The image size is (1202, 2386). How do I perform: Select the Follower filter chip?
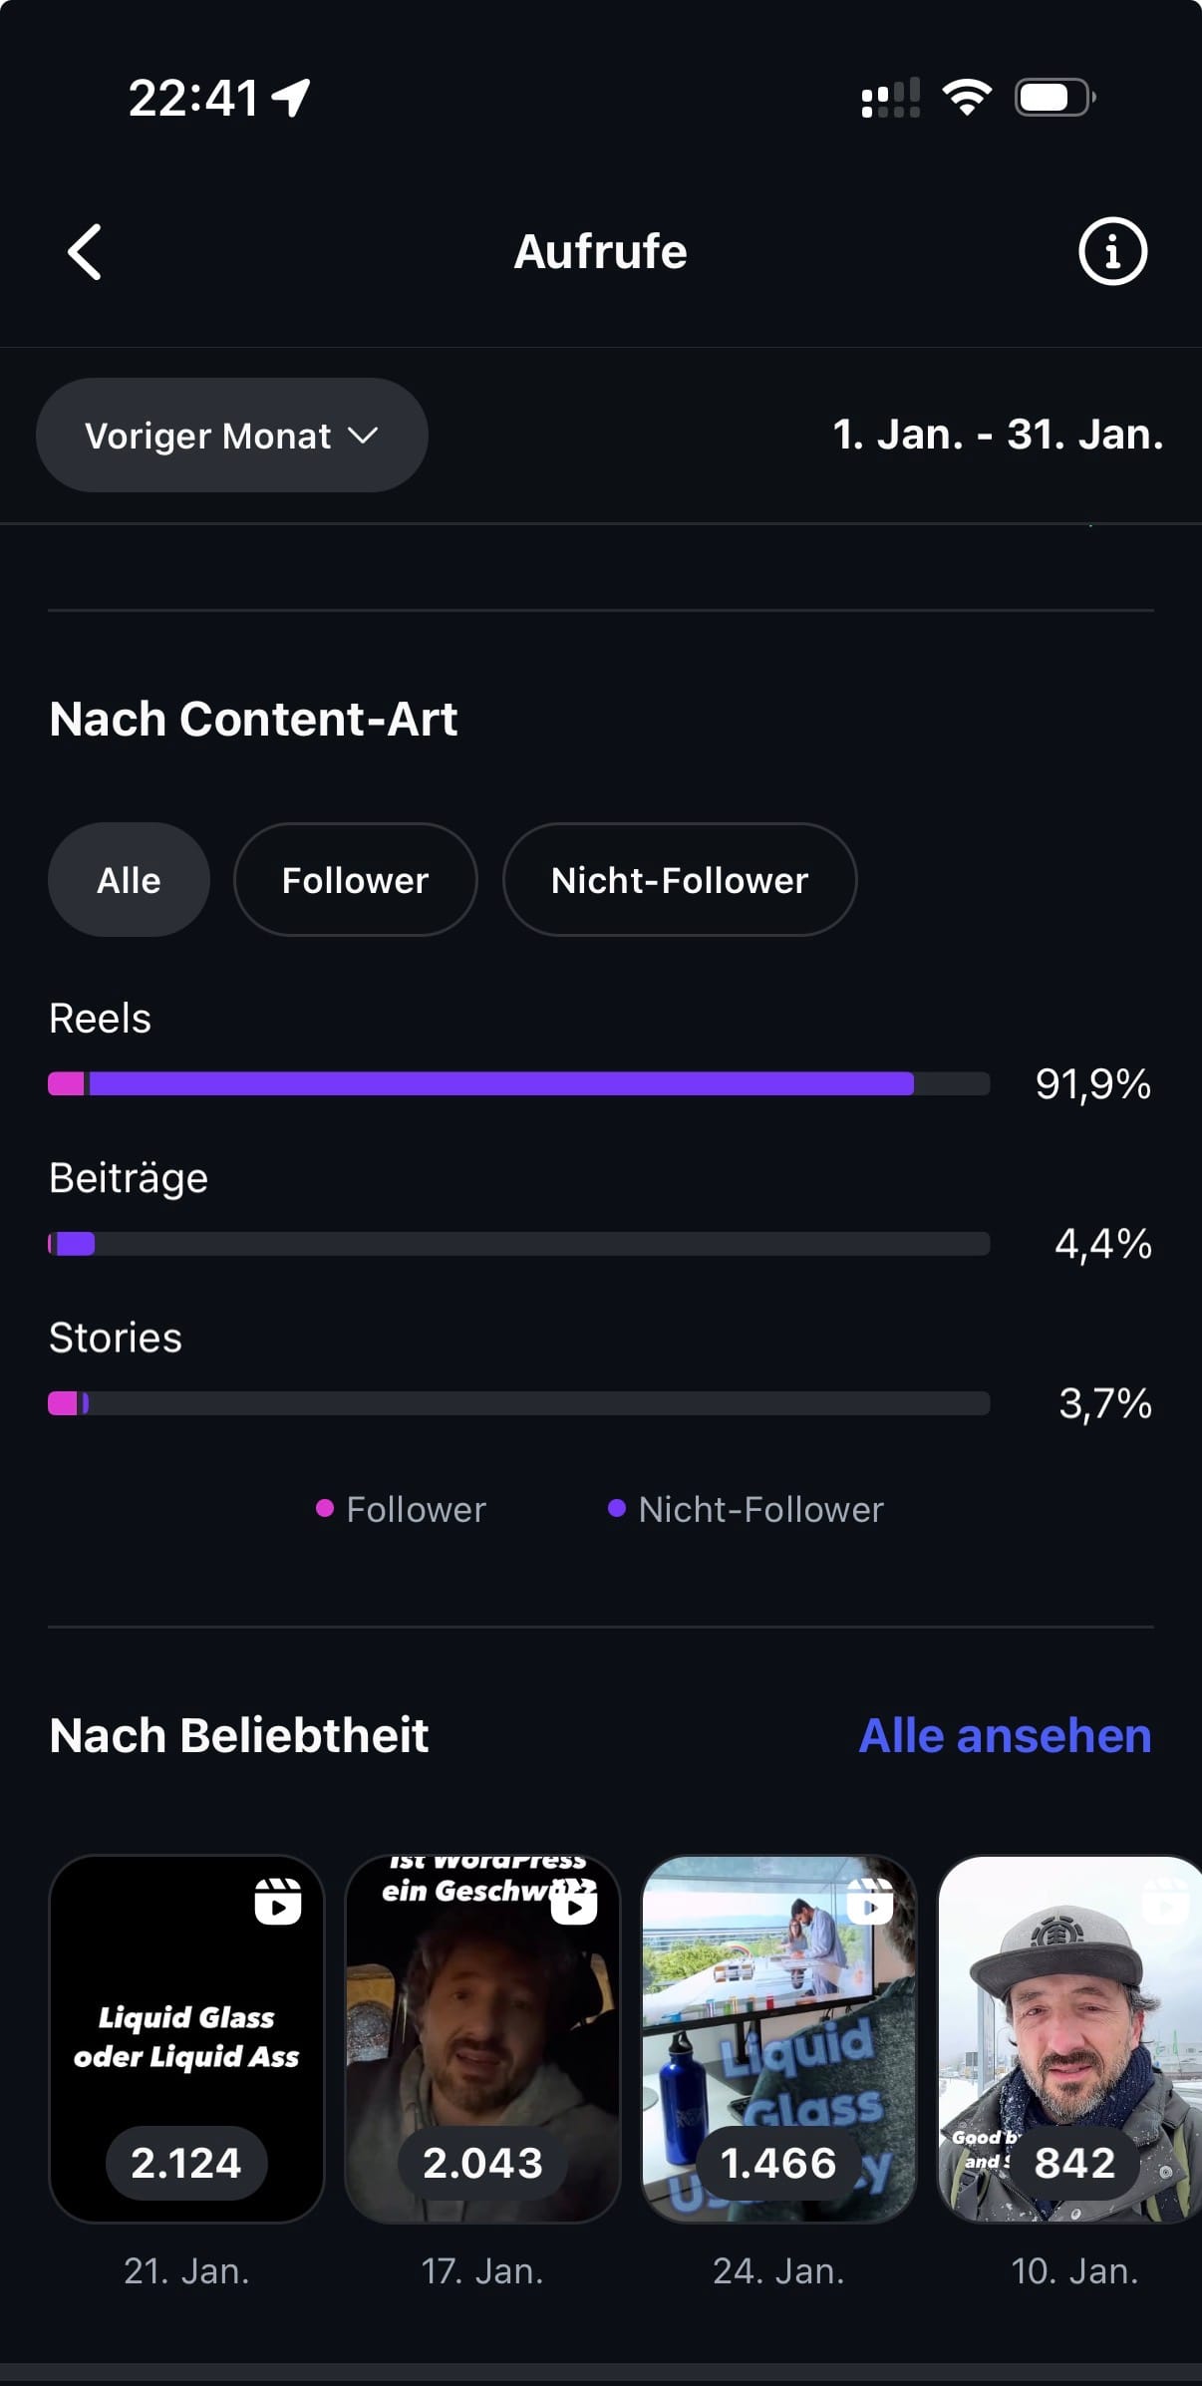(355, 880)
